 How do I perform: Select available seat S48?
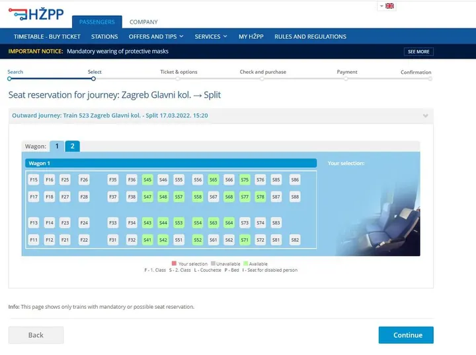pos(163,197)
